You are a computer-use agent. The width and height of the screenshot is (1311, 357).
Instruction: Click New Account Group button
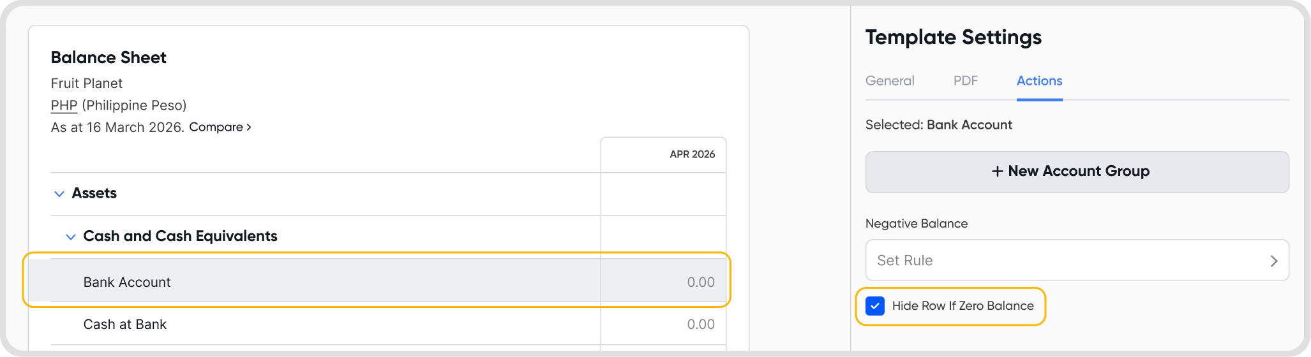tap(1077, 171)
